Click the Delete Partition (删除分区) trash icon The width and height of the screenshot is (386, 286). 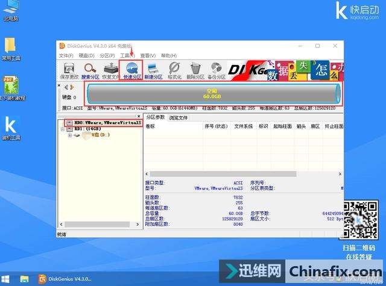click(195, 71)
